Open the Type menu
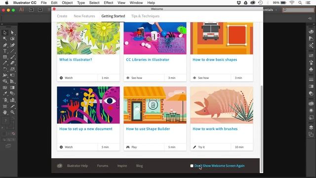 [81, 3]
